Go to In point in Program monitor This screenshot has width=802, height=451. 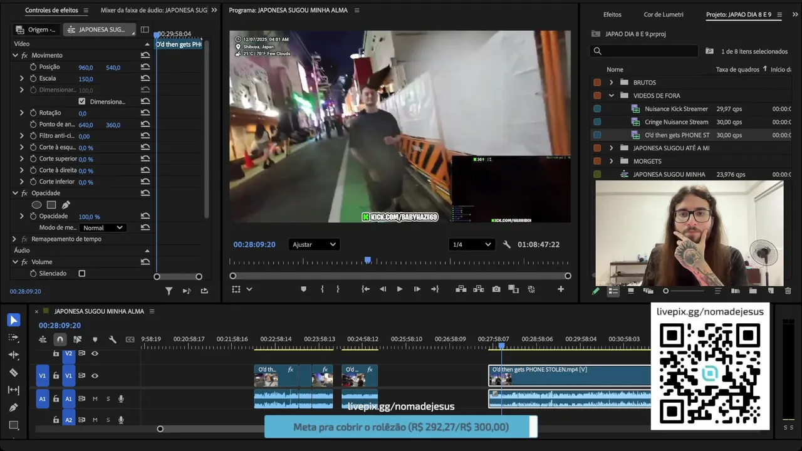[x=365, y=289]
